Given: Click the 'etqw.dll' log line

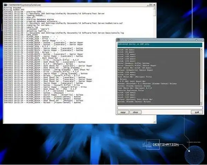Looking at the screenshot, I should 20,18.
